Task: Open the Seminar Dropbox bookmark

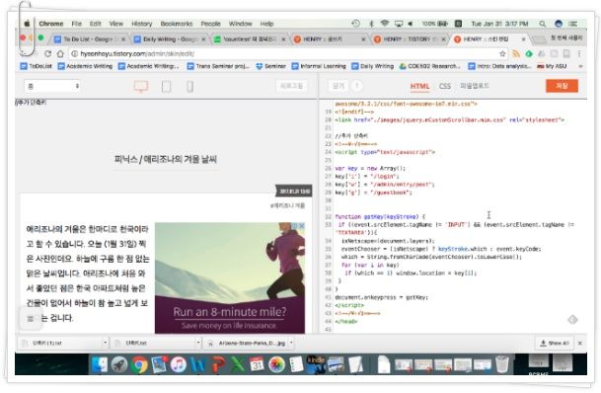Action: point(270,66)
